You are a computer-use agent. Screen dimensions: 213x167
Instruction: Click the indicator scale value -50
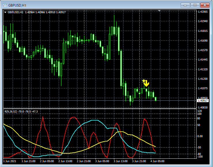pyautogui.click(x=199, y=147)
